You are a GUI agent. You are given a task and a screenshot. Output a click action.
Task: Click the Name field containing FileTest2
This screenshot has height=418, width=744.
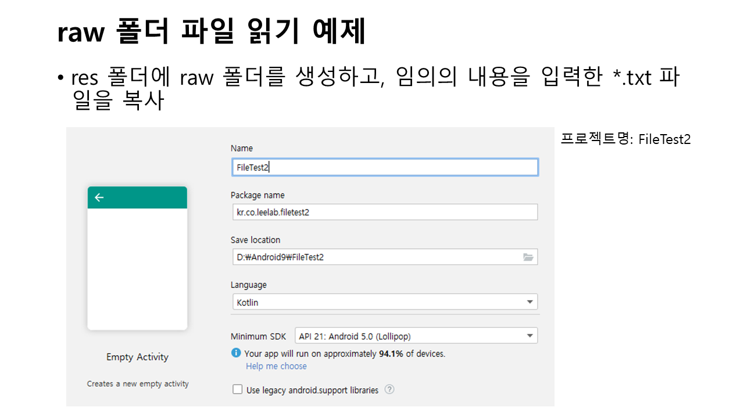pyautogui.click(x=384, y=167)
